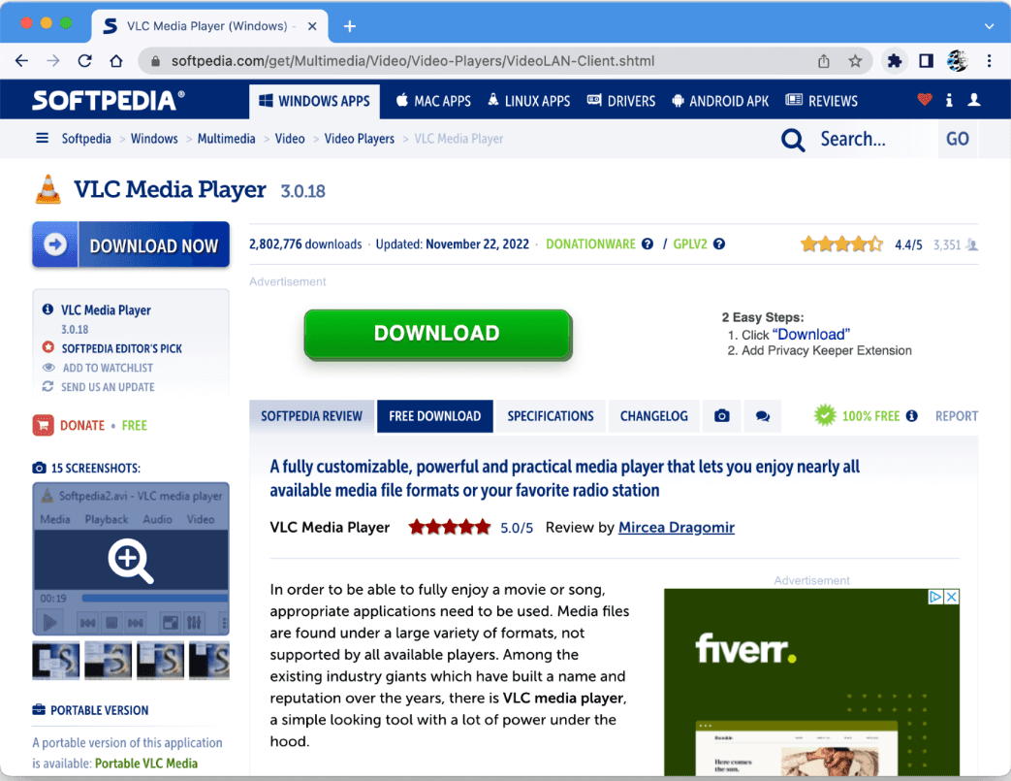This screenshot has height=781, width=1011.
Task: Open the comments speech-bubble tab
Action: [x=763, y=416]
